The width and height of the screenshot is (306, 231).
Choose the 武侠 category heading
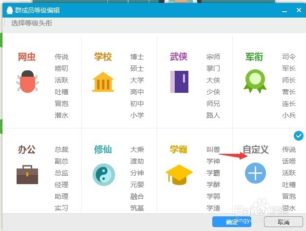[x=179, y=57]
